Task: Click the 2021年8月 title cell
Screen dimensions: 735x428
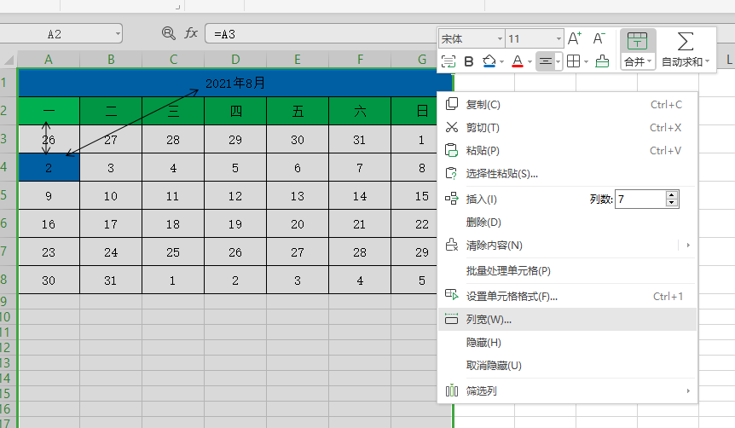Action: coord(235,83)
